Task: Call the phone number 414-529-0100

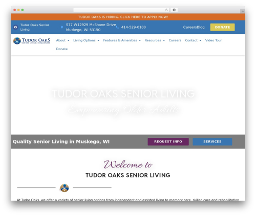Action: coord(134,27)
